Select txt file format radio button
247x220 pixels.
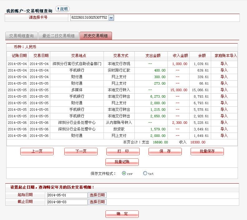tap(145, 173)
